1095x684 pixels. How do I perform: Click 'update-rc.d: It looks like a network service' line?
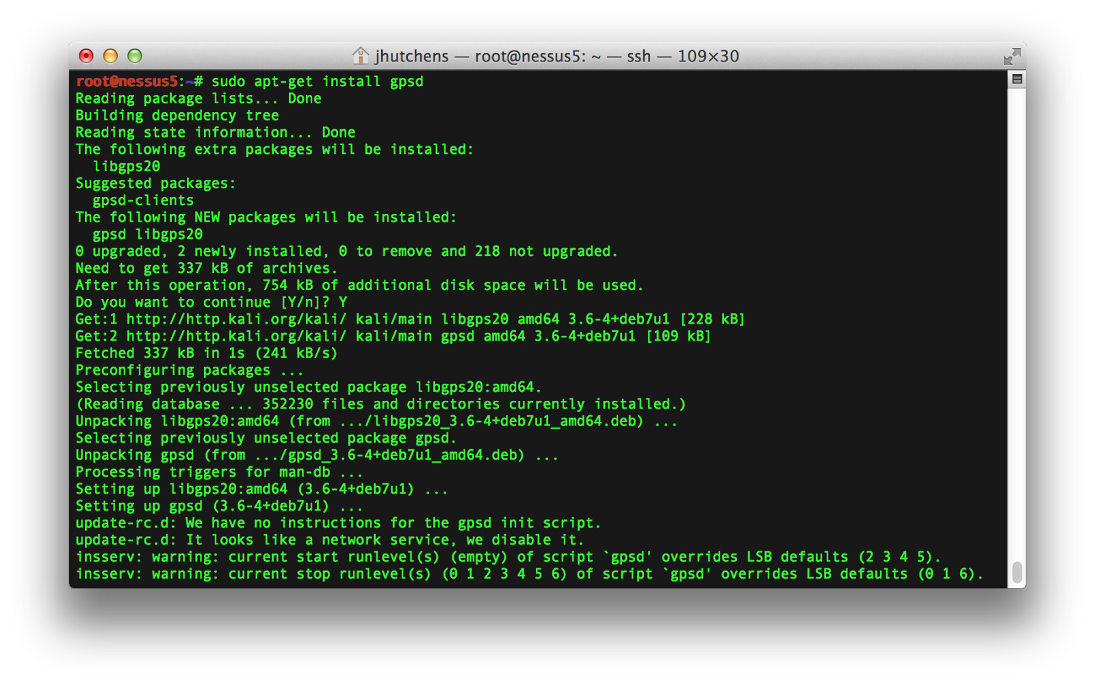pos(330,540)
